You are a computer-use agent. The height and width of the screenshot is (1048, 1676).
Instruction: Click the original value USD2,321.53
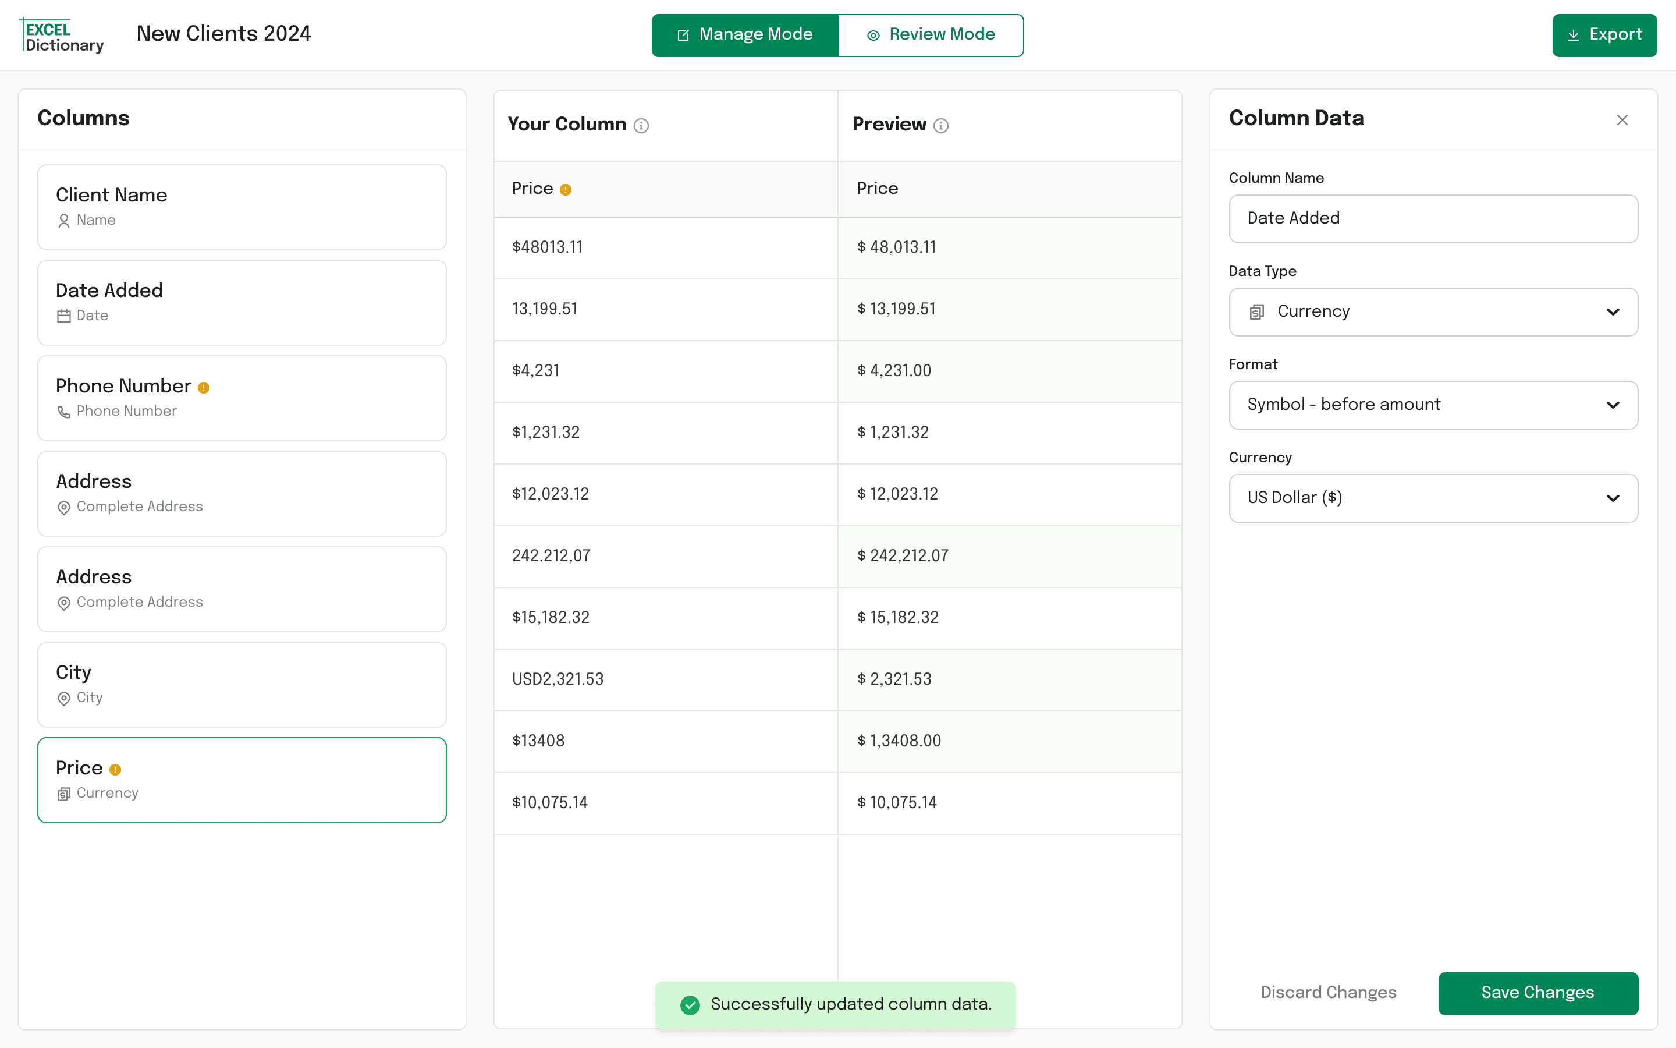point(558,679)
